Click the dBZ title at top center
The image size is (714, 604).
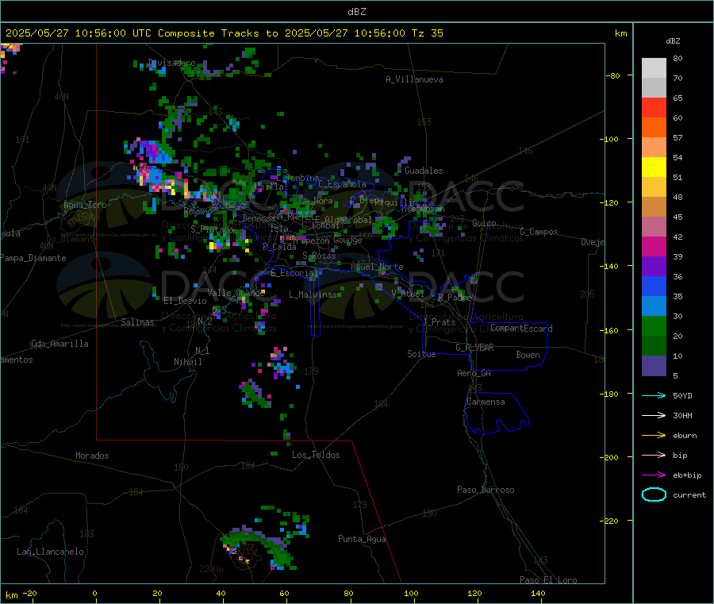tap(356, 12)
